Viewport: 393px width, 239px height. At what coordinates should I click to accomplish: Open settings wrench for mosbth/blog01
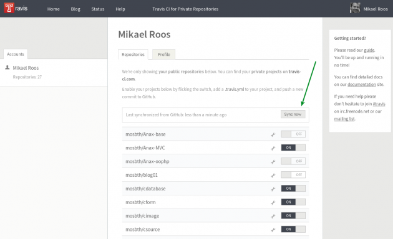[x=273, y=176]
